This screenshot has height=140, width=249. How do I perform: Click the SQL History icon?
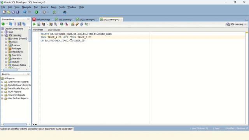coord(82,24)
